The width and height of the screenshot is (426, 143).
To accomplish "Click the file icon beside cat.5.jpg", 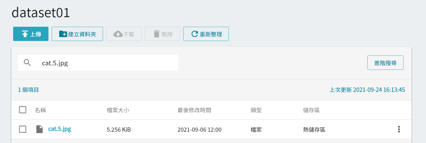I will pos(39,129).
